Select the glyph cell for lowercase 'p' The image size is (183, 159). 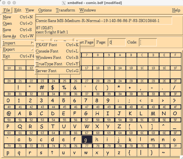(9, 153)
